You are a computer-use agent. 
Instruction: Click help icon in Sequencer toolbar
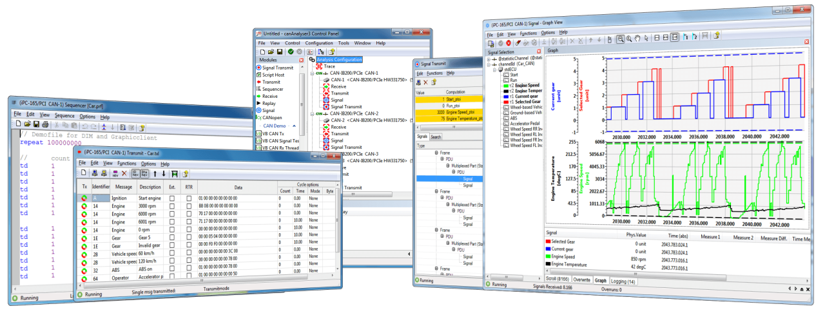141,128
